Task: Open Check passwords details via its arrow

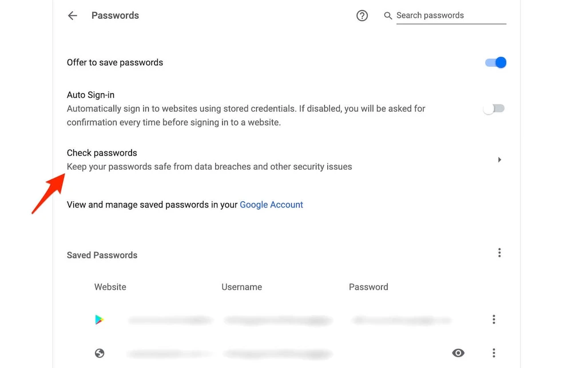Action: pos(499,159)
